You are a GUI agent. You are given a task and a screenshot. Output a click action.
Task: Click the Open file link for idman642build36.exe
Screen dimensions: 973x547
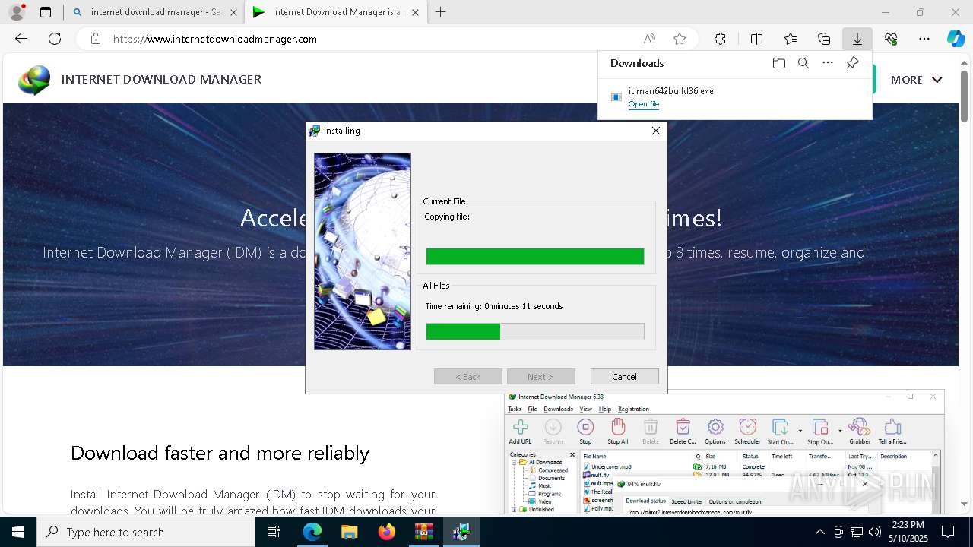pyautogui.click(x=644, y=104)
